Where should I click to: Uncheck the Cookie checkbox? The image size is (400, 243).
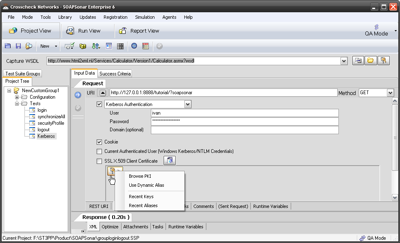click(x=99, y=142)
